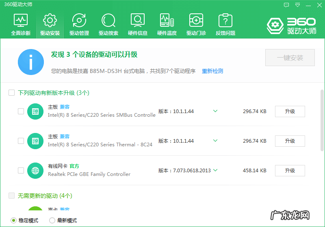Click 升级 for Realtek PCIe GBE driver
This screenshot has width=325, height=227.
pos(290,171)
